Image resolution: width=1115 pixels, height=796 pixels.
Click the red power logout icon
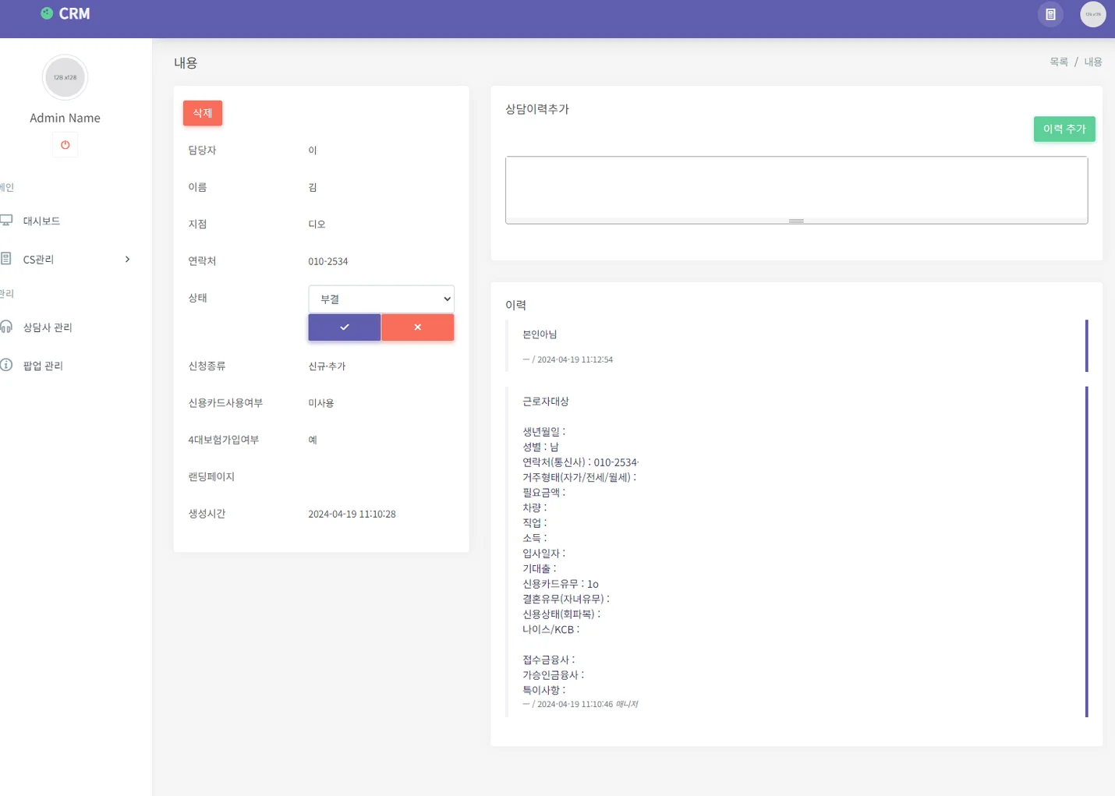pyautogui.click(x=65, y=145)
